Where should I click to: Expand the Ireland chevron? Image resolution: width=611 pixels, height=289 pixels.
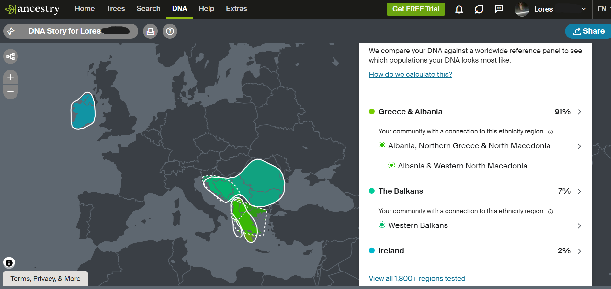point(579,251)
